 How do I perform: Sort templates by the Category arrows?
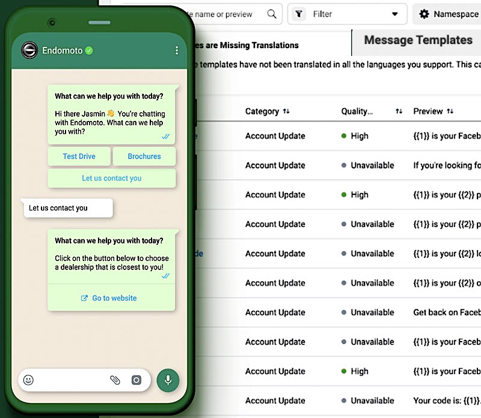point(286,111)
